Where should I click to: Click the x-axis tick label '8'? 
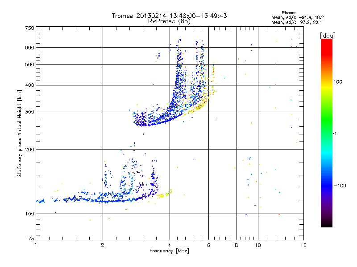pyautogui.click(x=237, y=245)
